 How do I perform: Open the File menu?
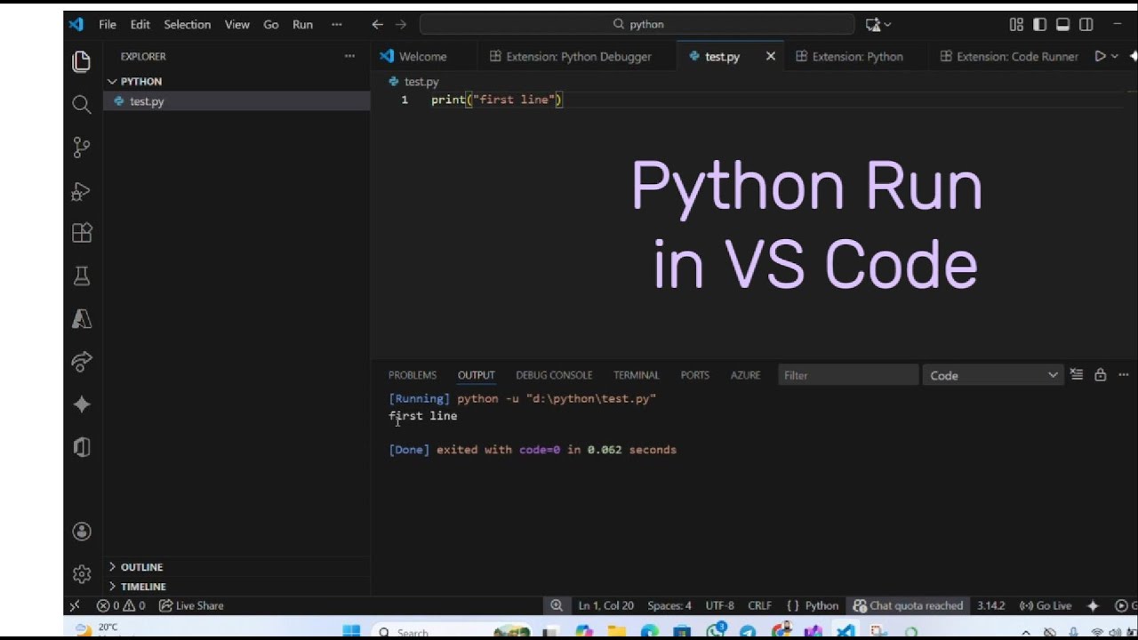tap(108, 25)
